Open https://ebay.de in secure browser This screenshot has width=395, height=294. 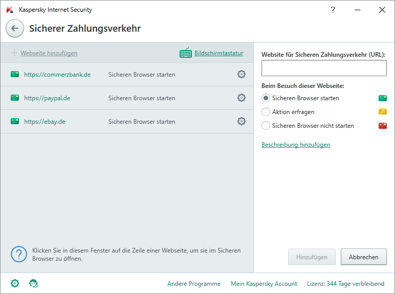point(45,122)
